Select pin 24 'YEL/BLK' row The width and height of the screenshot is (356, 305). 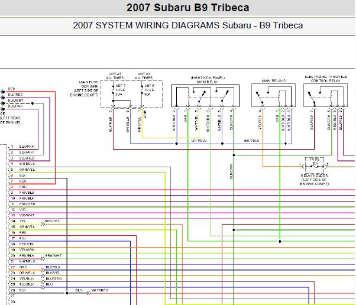[x=22, y=278]
